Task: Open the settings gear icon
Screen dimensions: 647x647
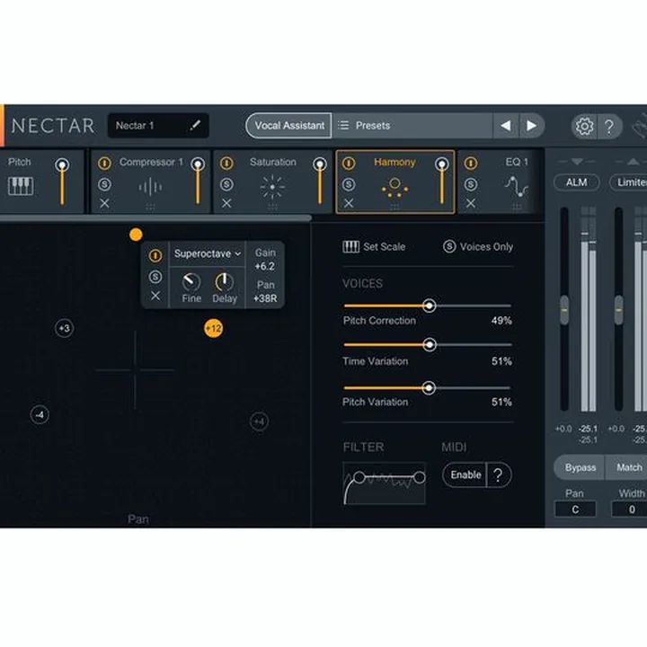Action: click(x=584, y=126)
